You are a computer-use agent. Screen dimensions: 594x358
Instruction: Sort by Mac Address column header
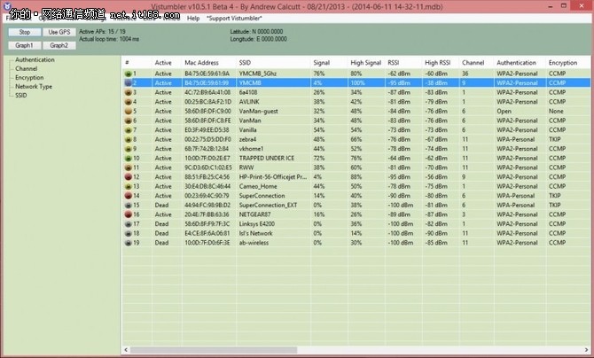tap(209, 63)
